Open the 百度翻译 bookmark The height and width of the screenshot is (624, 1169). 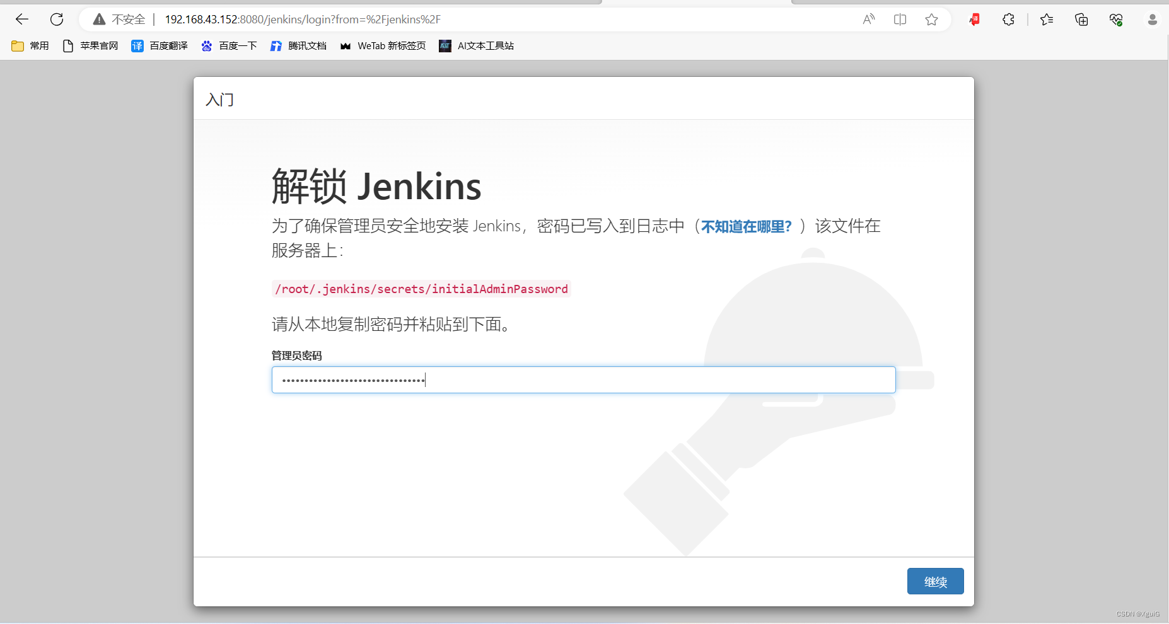159,45
